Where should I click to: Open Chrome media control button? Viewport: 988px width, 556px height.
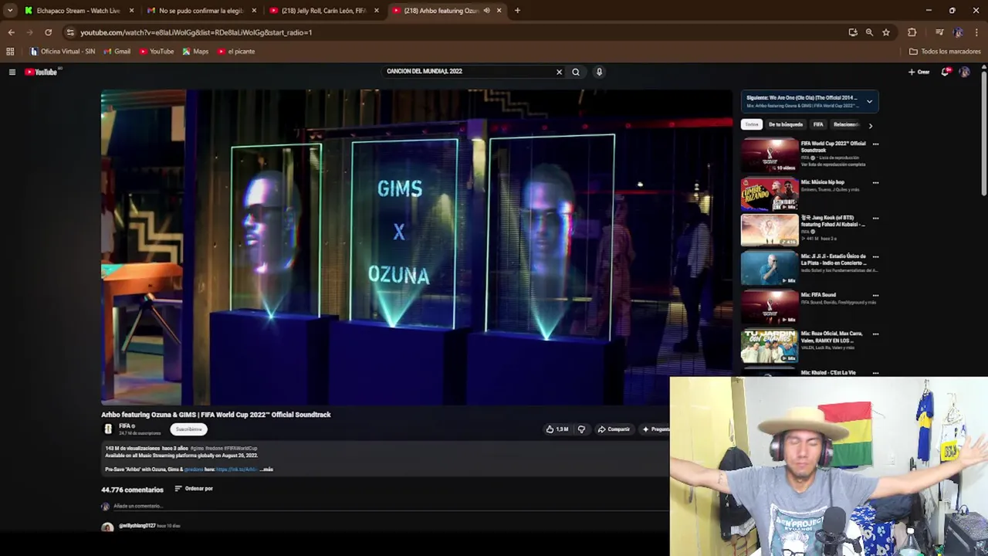939,32
